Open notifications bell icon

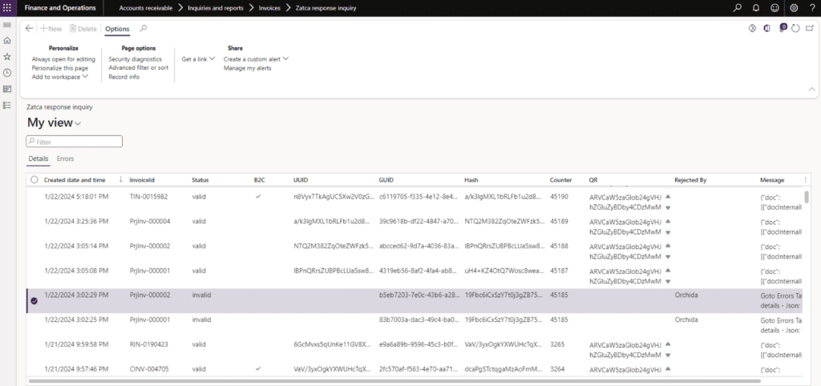pos(755,8)
